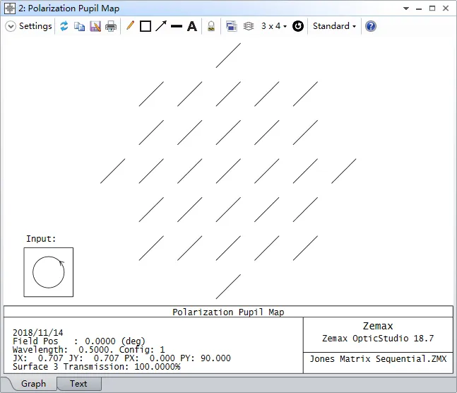This screenshot has width=457, height=393.
Task: Select the line drawing tool
Action: pos(177,26)
